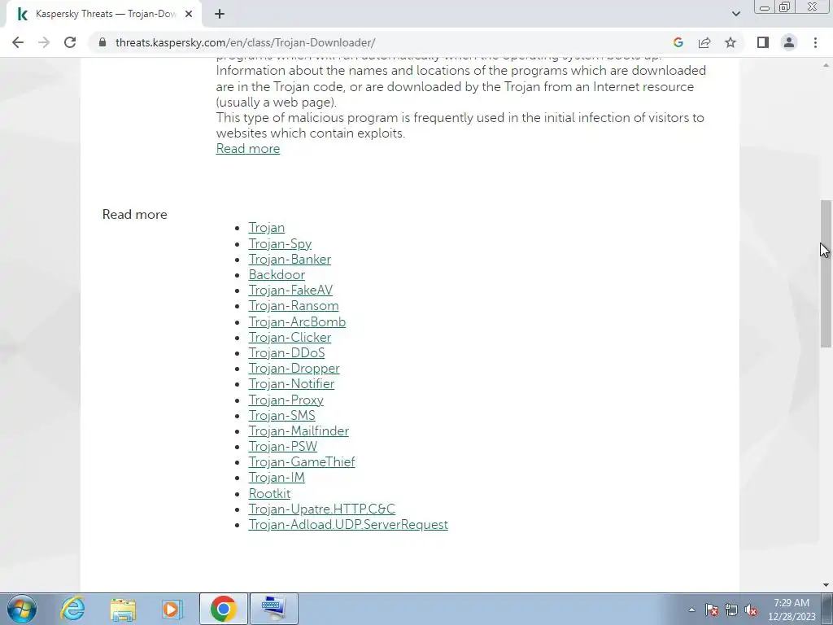Select the Kaspersky Threats — Trojan-Downloader tab
Viewport: 833px width, 625px height.
pos(104,15)
